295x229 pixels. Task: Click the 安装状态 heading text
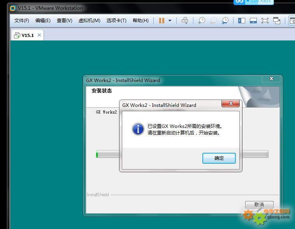coord(102,91)
